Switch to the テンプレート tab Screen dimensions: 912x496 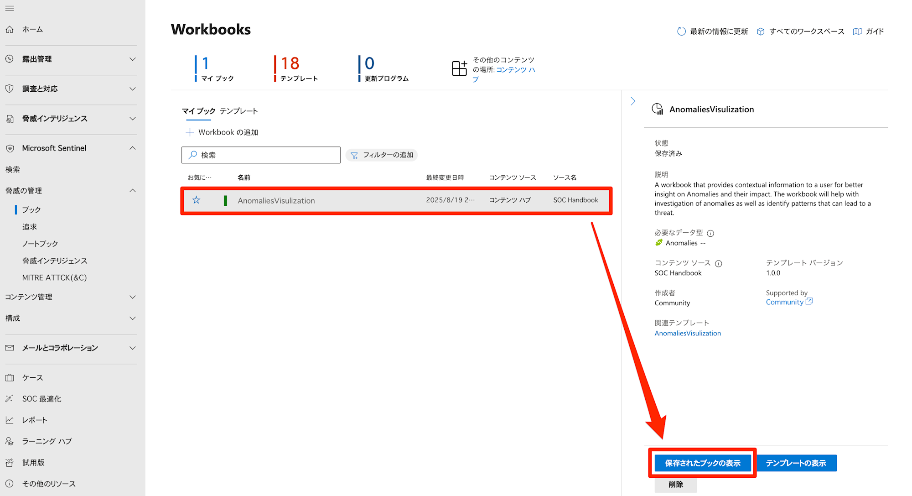(x=238, y=111)
